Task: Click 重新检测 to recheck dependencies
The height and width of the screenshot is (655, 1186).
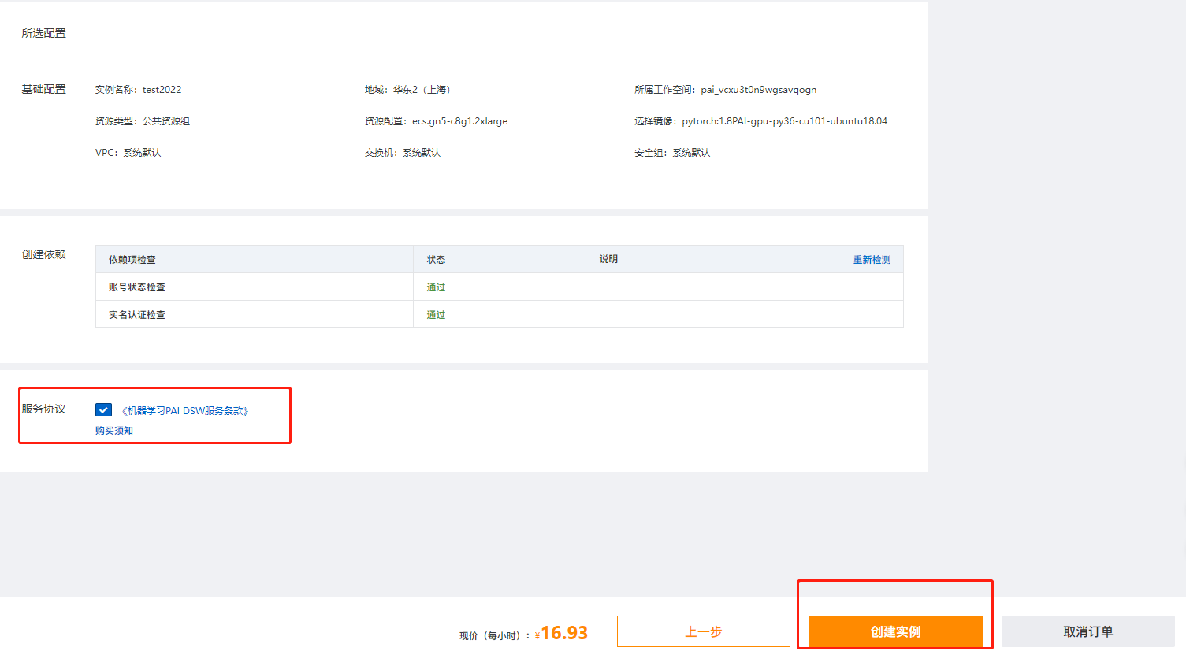Action: [x=872, y=260]
